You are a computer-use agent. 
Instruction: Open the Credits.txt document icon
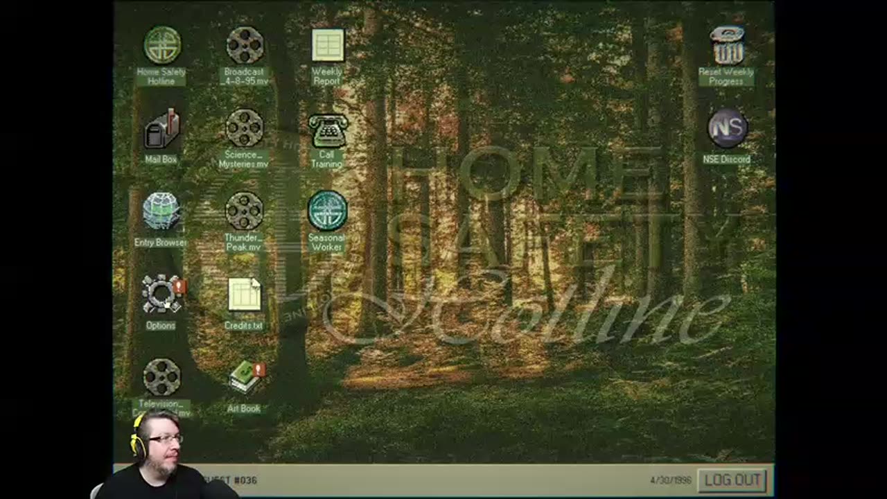click(245, 295)
